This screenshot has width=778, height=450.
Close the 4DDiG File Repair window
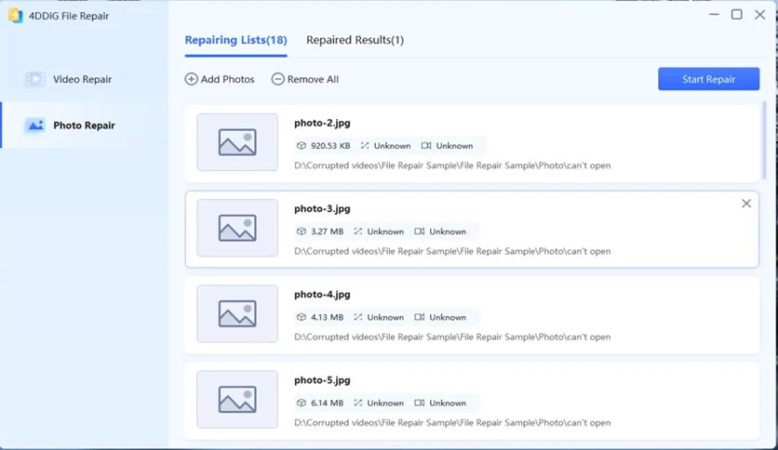pyautogui.click(x=759, y=15)
